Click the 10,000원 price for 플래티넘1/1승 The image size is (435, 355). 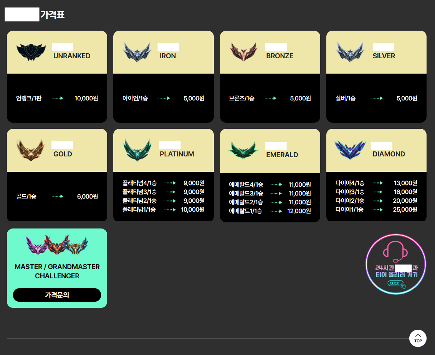click(193, 210)
